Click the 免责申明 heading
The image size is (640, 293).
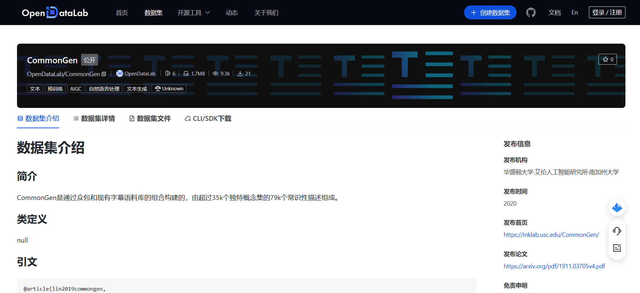pos(516,286)
